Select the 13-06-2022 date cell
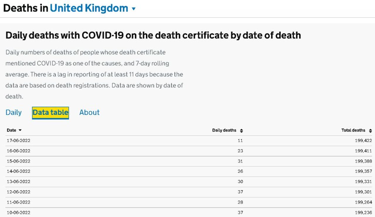 [x=18, y=182]
